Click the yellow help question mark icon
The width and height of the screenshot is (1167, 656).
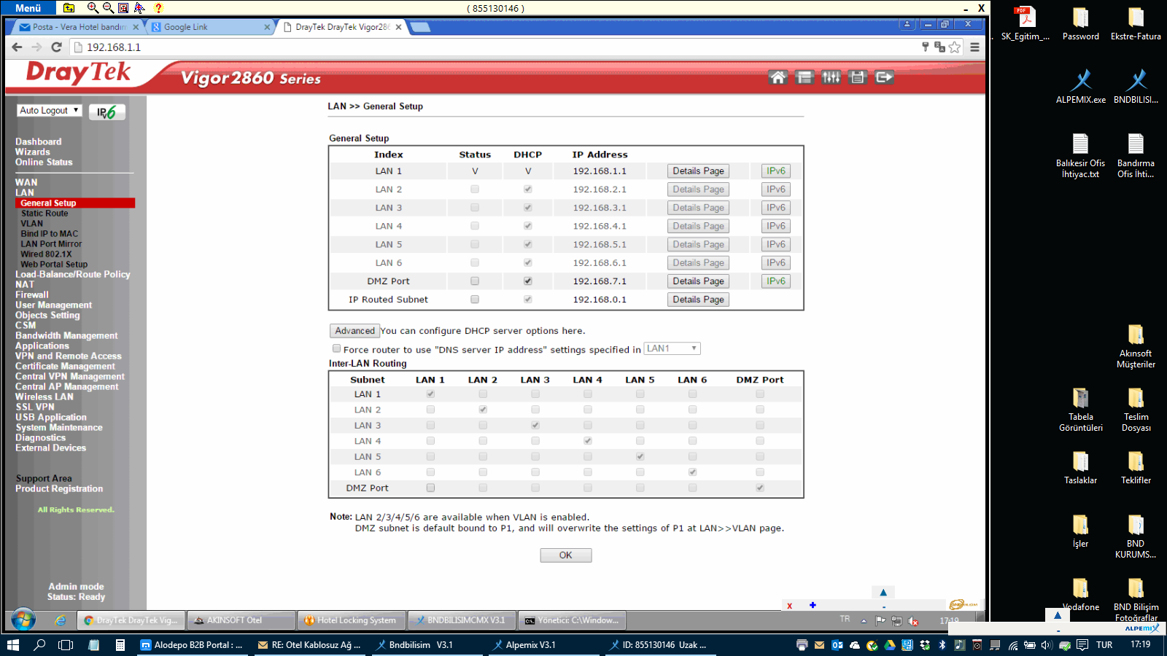click(x=158, y=8)
